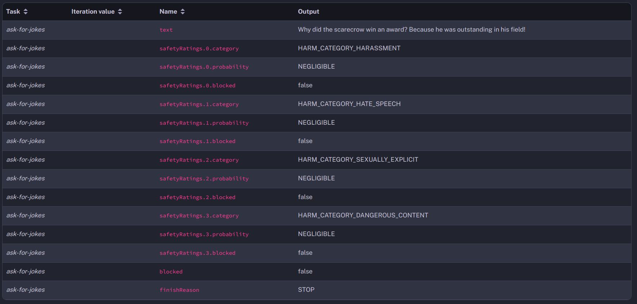Click safetyRatings.3.category name cell
Image resolution: width=637 pixels, height=304 pixels.
point(199,216)
